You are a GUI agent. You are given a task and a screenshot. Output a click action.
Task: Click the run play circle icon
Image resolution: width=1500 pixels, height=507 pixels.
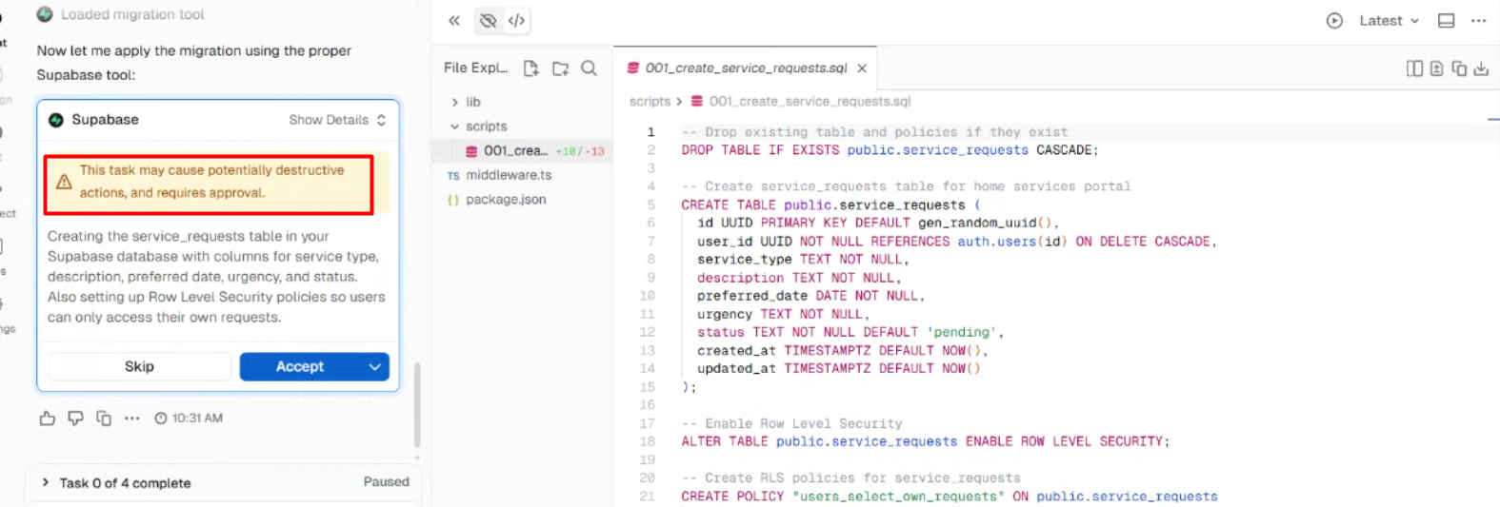1334,21
